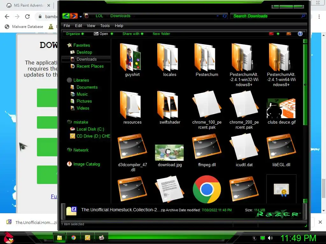This screenshot has width=326, height=244.
Task: Click Downloads in the address path
Action: (x=120, y=16)
